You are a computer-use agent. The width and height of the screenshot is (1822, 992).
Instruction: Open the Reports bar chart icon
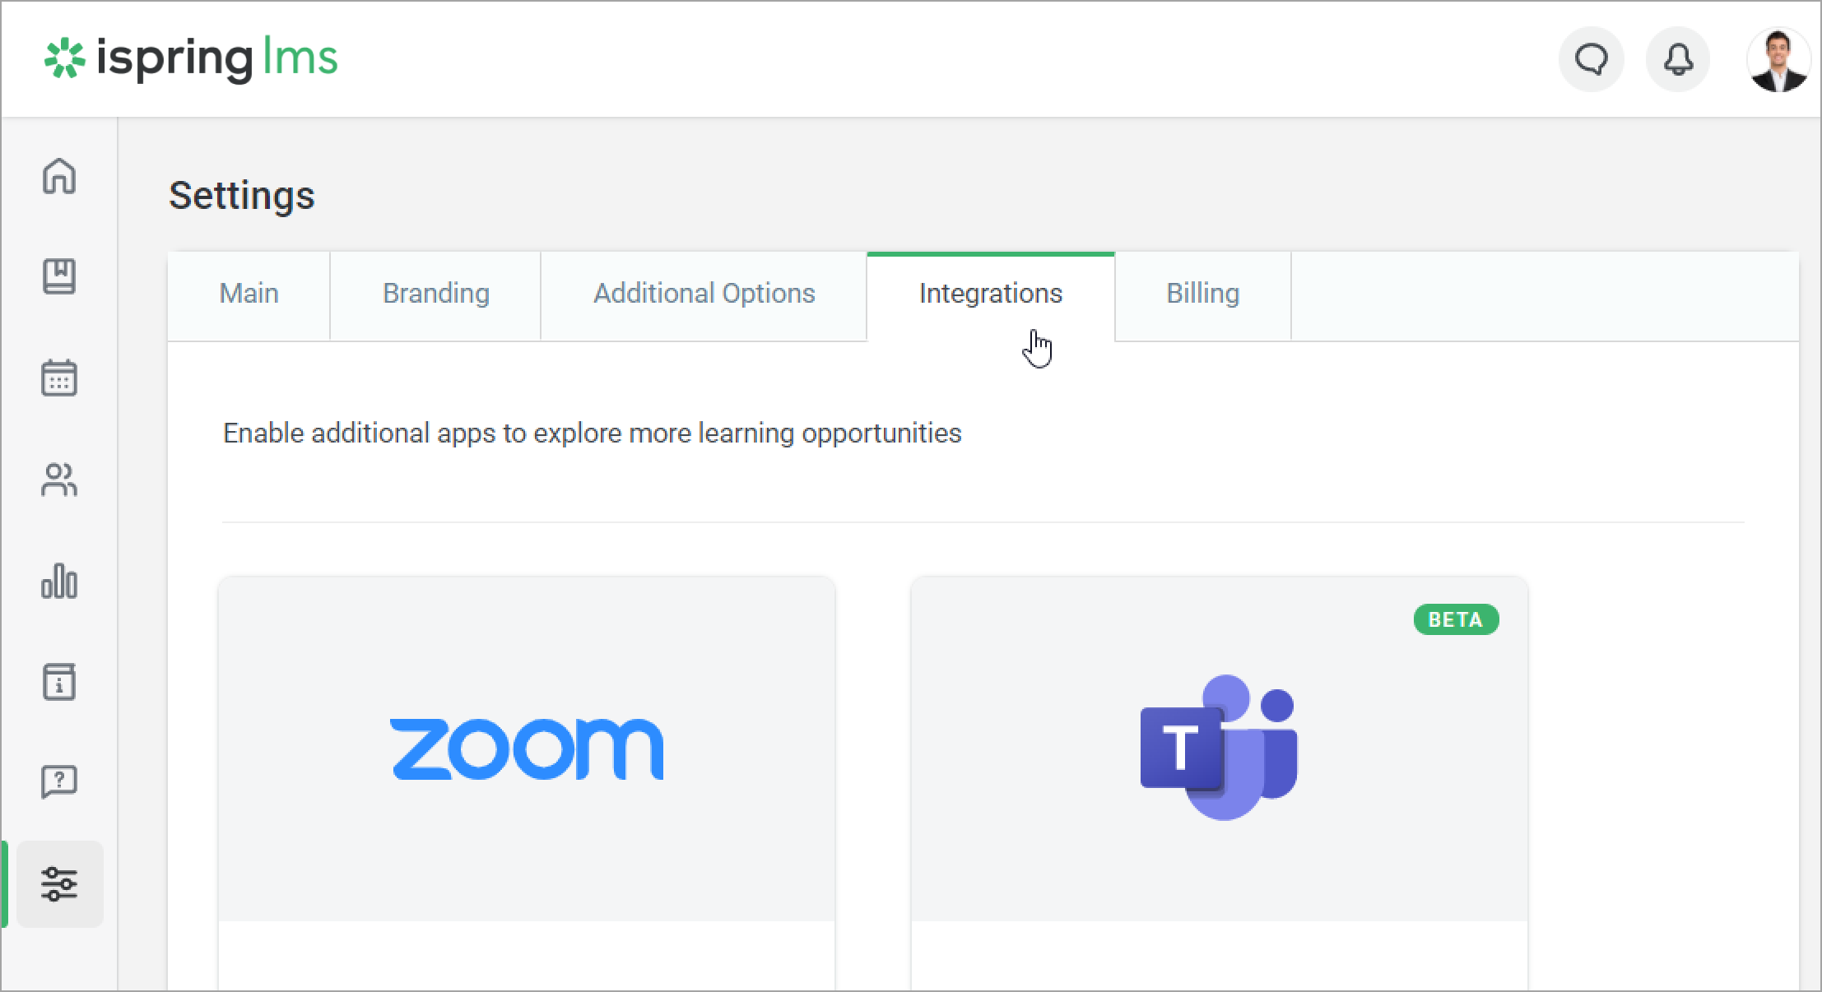[x=59, y=582]
